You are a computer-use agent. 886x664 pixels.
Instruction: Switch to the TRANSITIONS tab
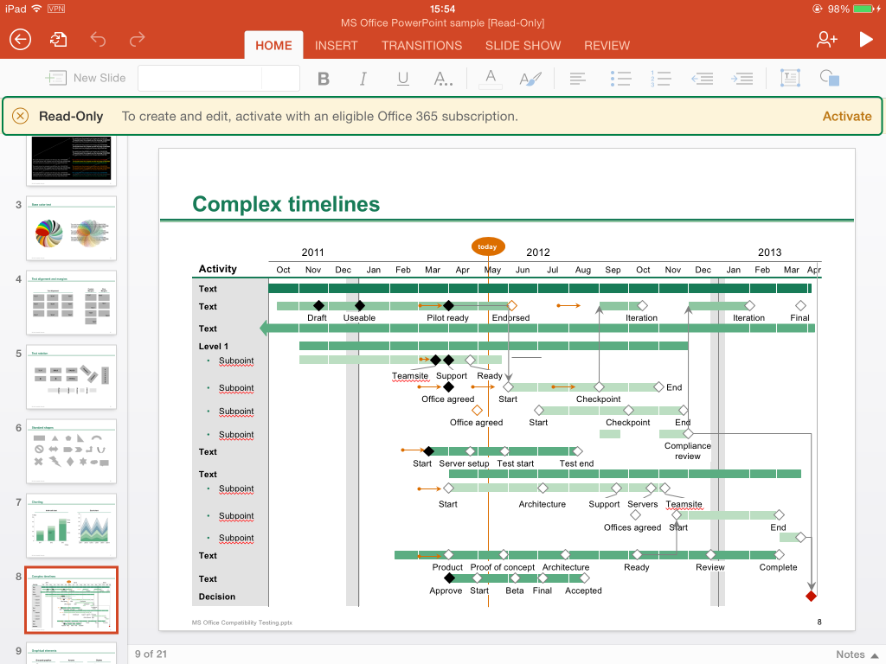coord(421,45)
